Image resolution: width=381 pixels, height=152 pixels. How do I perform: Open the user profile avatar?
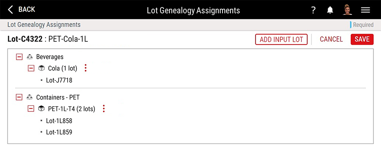347,10
